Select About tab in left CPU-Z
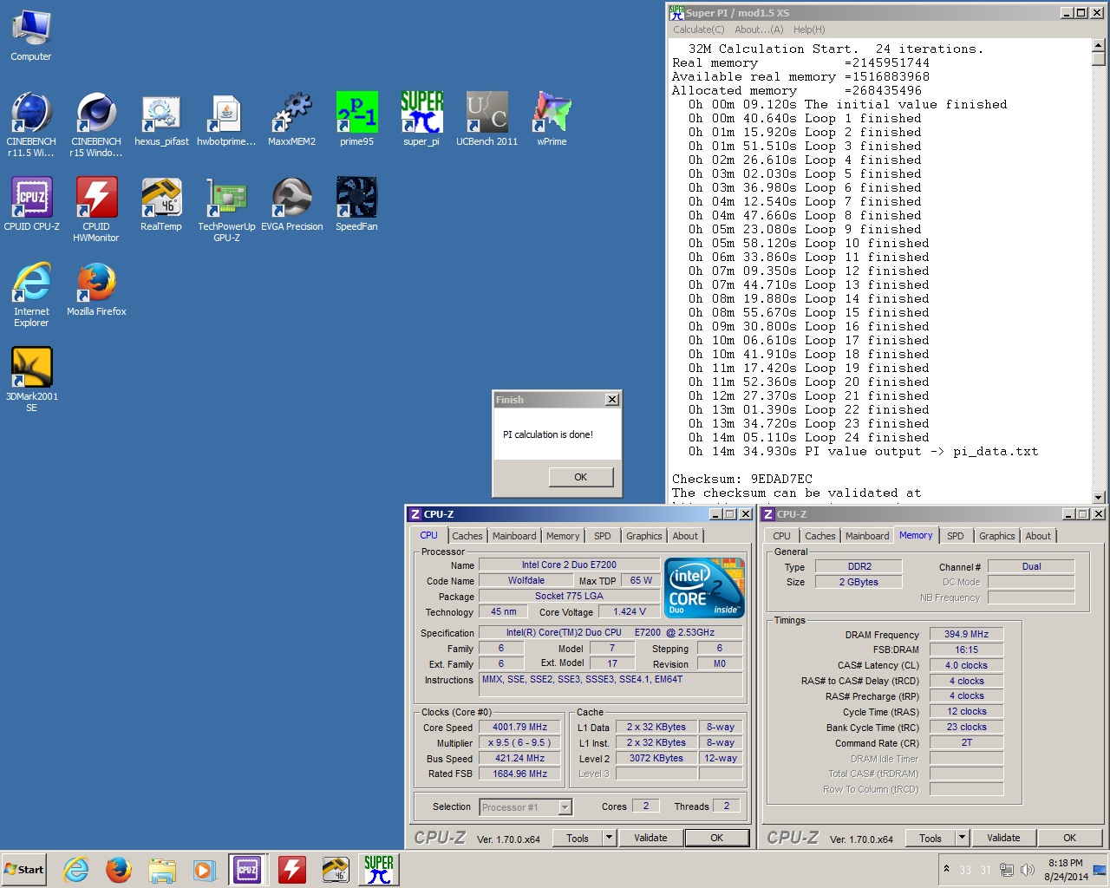The image size is (1110, 888). tap(685, 536)
